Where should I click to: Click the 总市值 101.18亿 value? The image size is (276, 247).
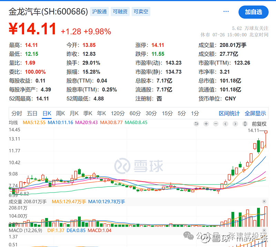click(230, 81)
